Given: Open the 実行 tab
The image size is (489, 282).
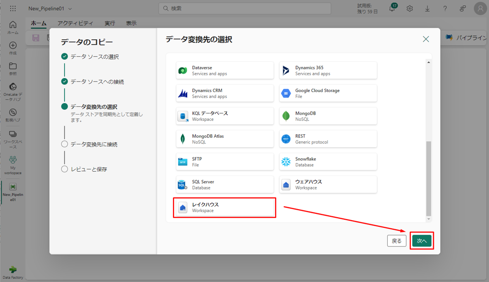Looking at the screenshot, I should 110,23.
